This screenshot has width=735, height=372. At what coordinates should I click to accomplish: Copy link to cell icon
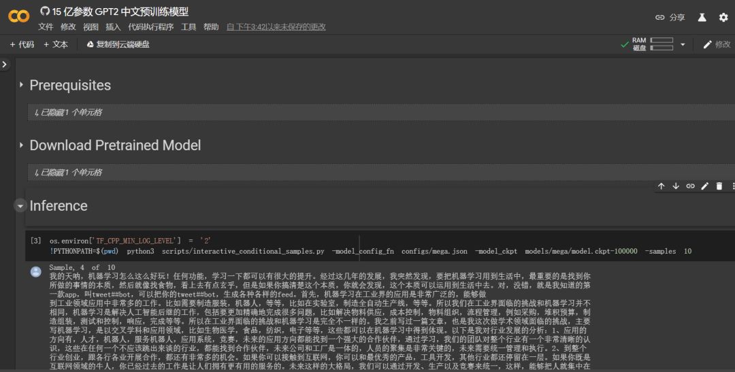690,186
